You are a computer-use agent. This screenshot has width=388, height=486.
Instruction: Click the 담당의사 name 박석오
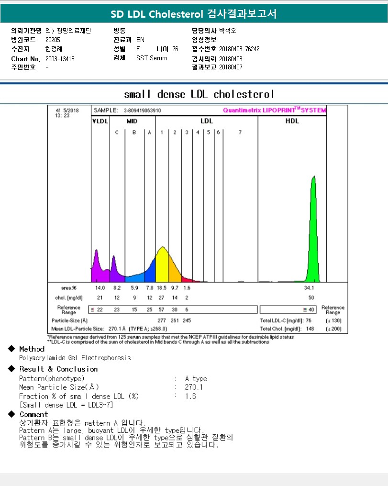[228, 31]
